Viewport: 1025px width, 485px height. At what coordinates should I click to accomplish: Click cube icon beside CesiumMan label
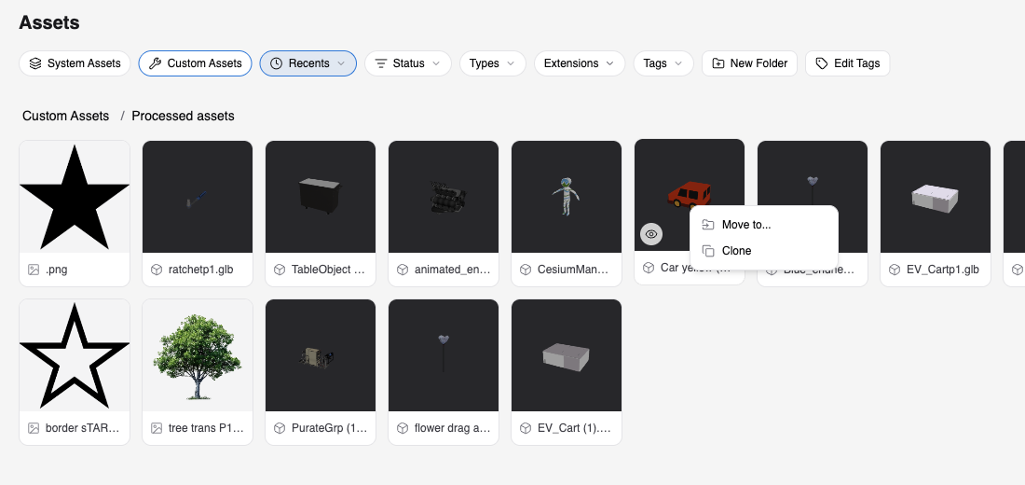525,270
